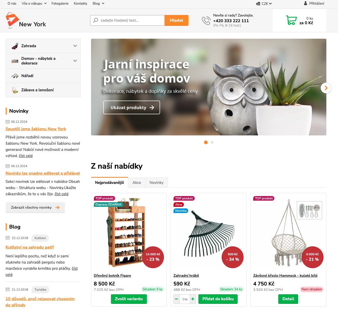
Task: Click the phone handset icon
Action: 206,20
